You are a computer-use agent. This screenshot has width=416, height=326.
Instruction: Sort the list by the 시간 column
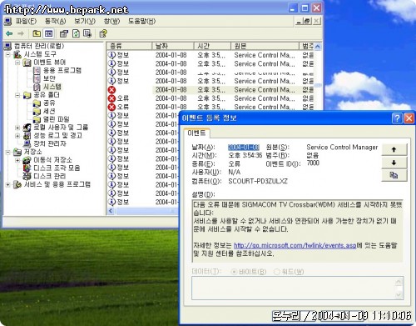click(212, 46)
